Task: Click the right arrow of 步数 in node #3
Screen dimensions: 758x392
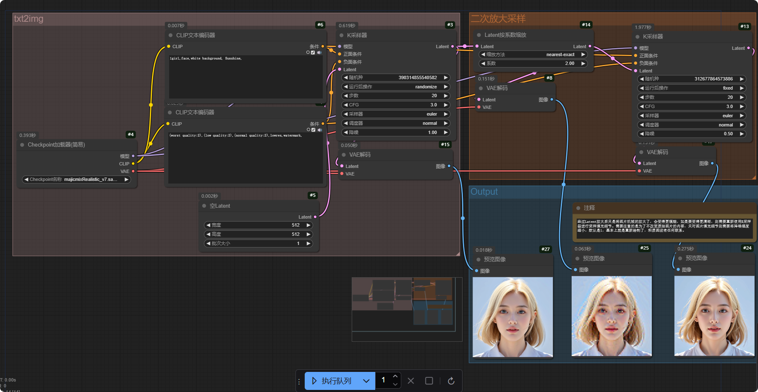Action: click(x=446, y=95)
